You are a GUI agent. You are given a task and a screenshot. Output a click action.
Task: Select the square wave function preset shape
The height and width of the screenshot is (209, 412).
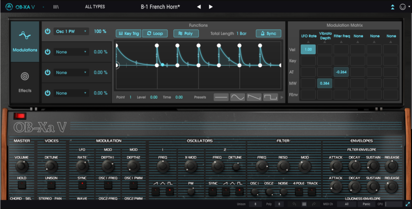click(x=270, y=97)
